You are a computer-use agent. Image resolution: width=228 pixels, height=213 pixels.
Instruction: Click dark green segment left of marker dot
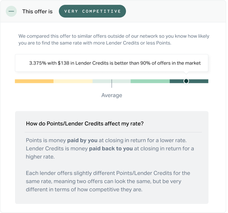177,81
